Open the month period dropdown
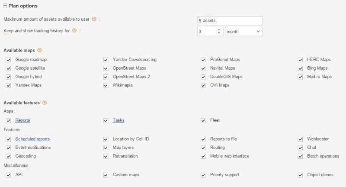This screenshot has width=346, height=187. click(x=243, y=32)
